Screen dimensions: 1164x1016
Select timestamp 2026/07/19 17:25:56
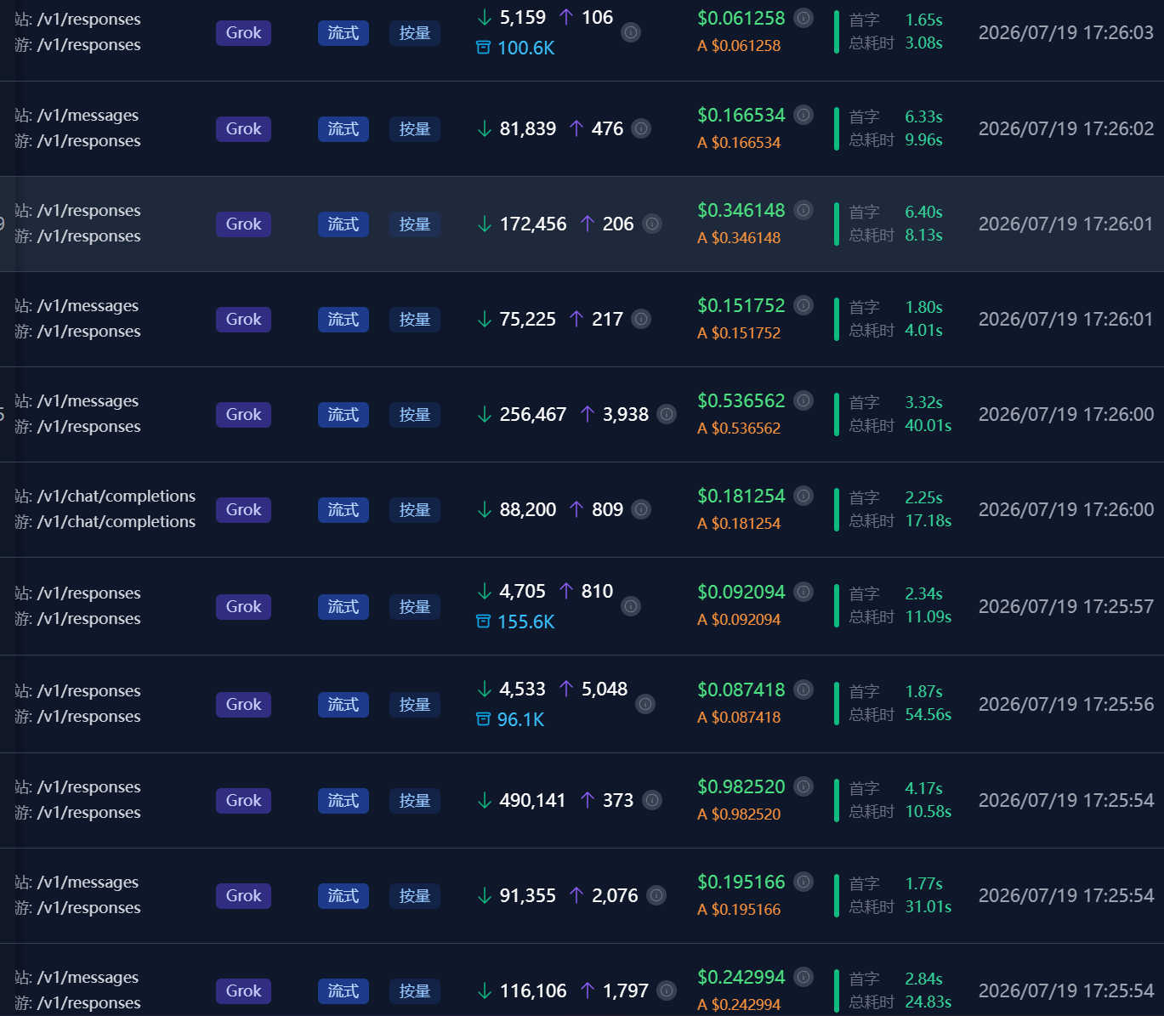click(1066, 704)
